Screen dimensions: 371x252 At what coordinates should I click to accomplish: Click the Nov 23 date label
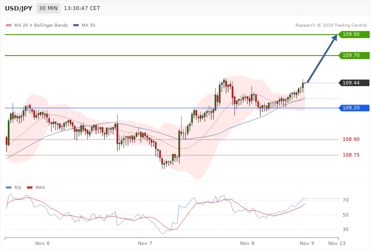pos(336,243)
